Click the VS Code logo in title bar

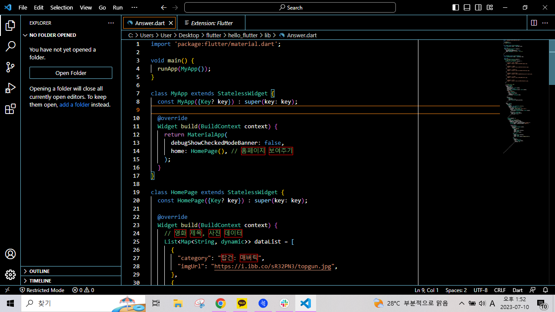coord(8,7)
